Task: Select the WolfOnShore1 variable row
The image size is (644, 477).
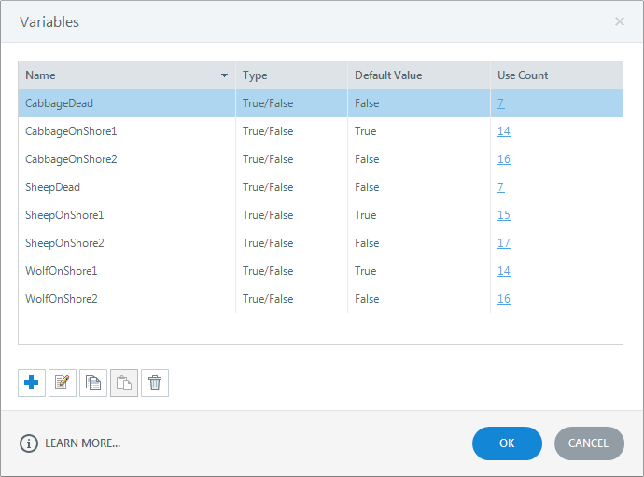Action: (320, 271)
